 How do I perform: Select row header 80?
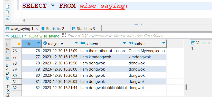click(16, 75)
